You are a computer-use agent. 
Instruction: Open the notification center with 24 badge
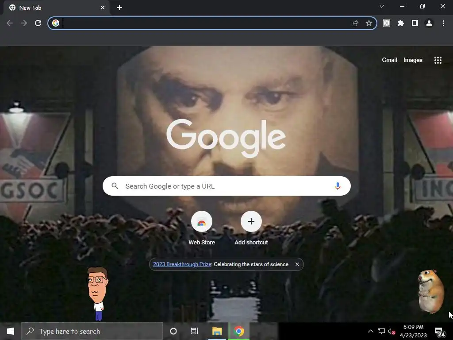(x=439, y=332)
